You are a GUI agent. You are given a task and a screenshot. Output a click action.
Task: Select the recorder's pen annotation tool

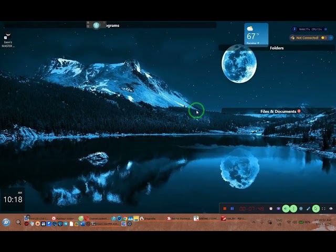click(x=308, y=208)
